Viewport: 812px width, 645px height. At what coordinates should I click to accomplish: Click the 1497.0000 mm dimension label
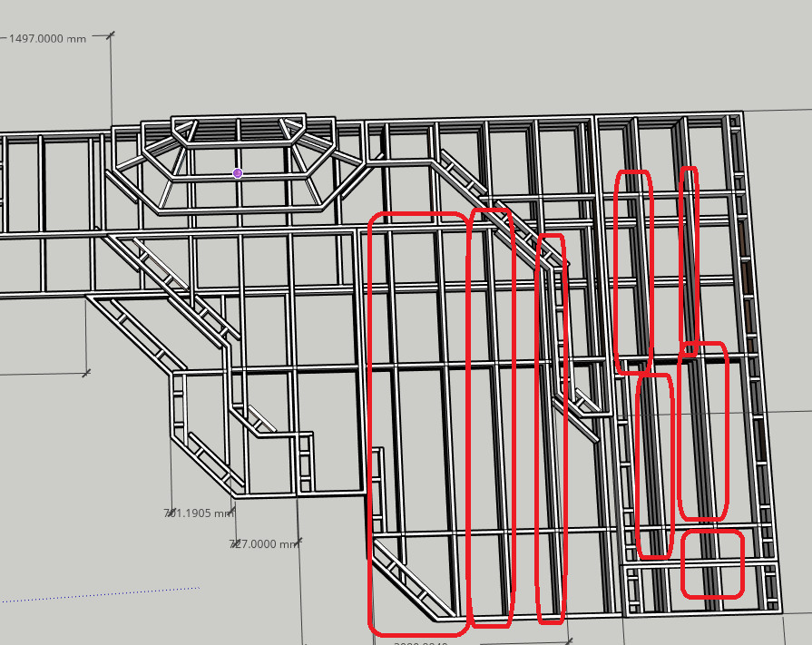point(47,39)
